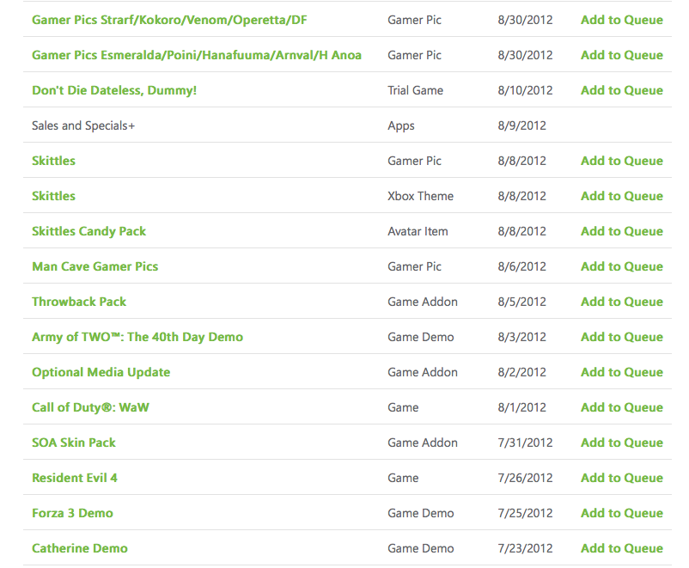Select the date 7/25/2012
Image resolution: width=689 pixels, height=568 pixels.
525,513
